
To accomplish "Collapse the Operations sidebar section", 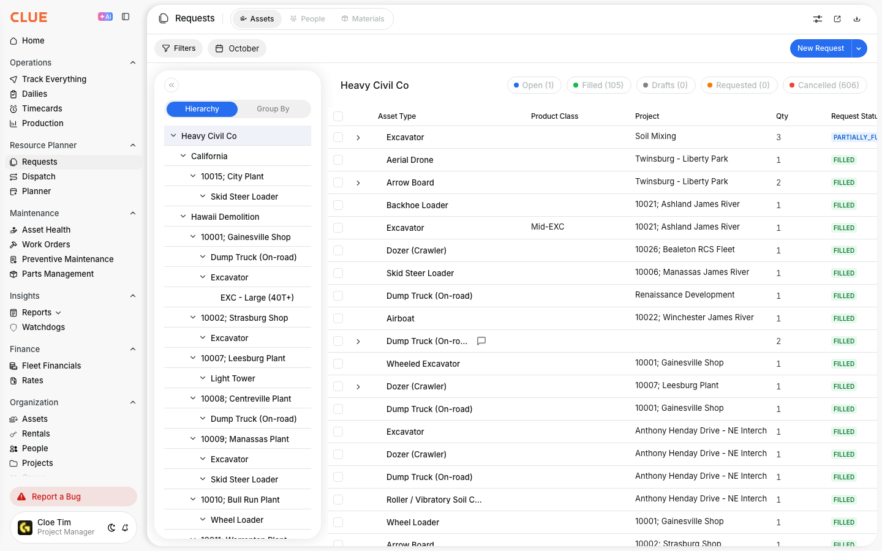I will coord(133,62).
